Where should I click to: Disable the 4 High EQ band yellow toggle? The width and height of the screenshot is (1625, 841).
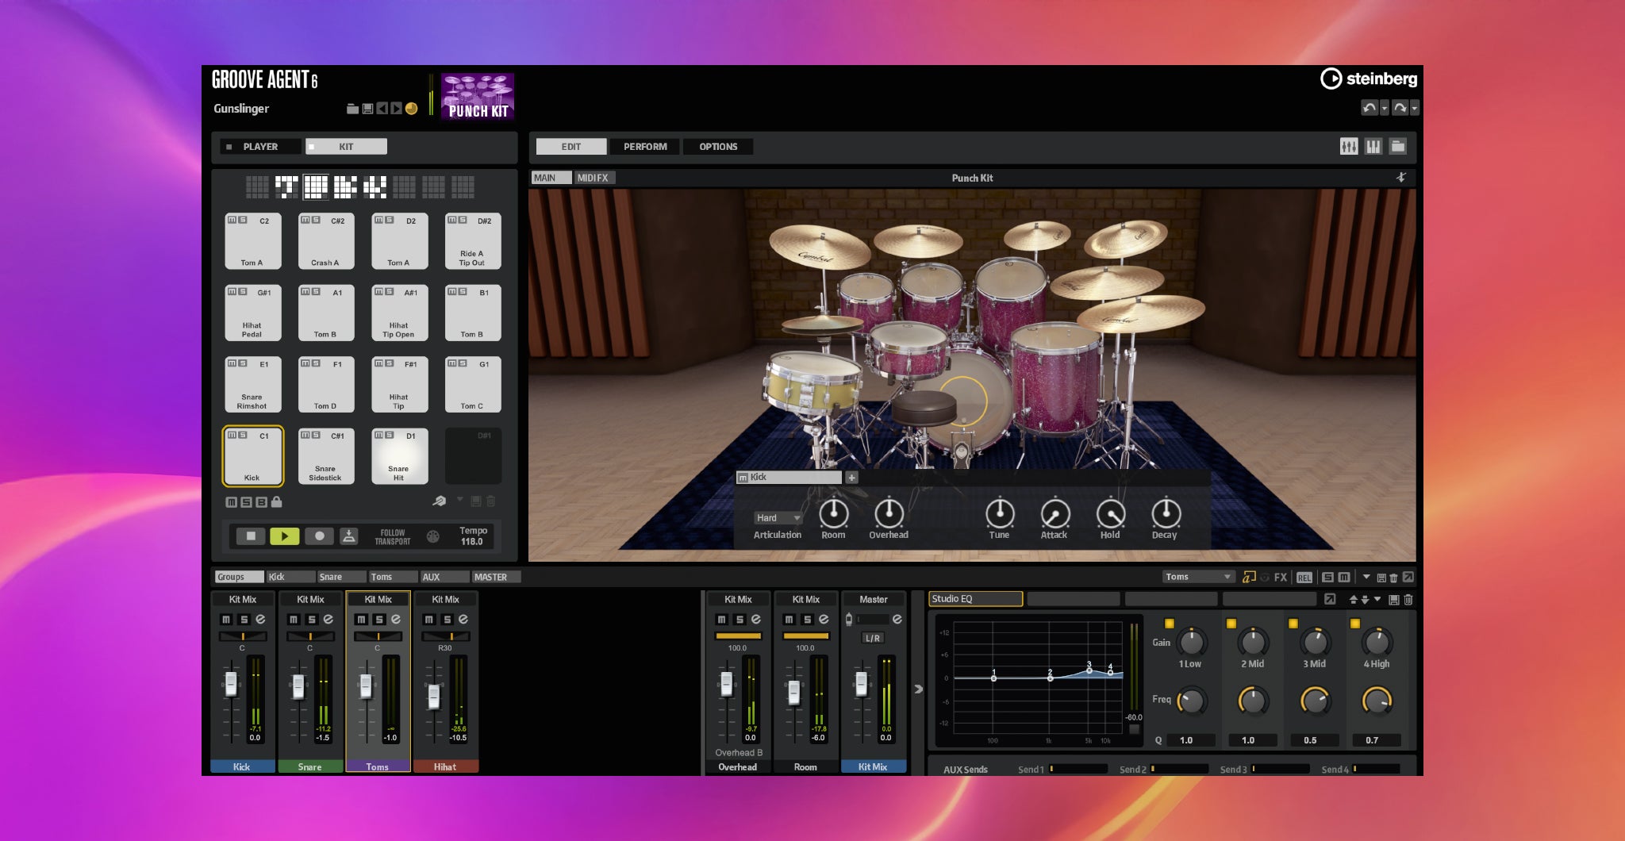pos(1354,624)
